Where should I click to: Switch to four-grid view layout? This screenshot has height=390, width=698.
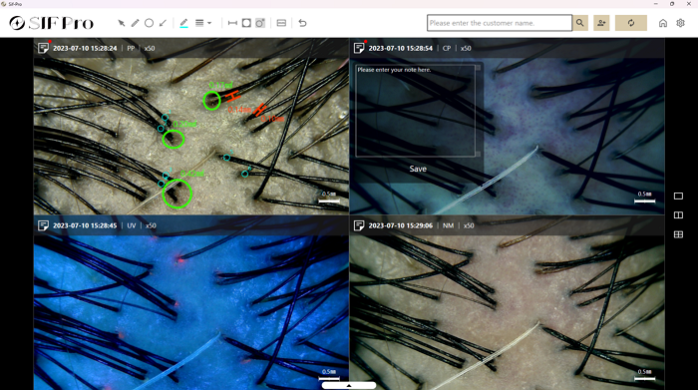click(x=678, y=234)
